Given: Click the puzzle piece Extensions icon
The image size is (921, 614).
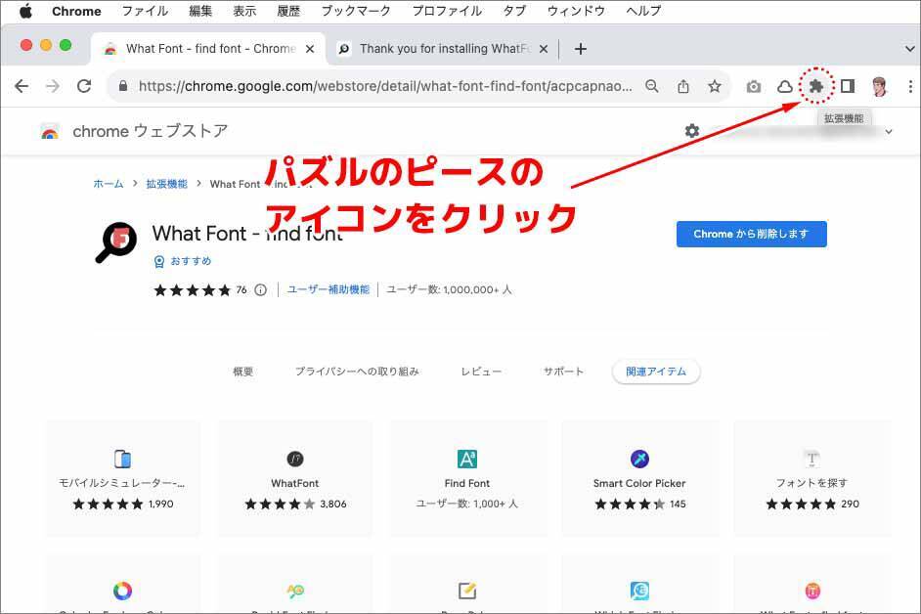Looking at the screenshot, I should pyautogui.click(x=815, y=86).
